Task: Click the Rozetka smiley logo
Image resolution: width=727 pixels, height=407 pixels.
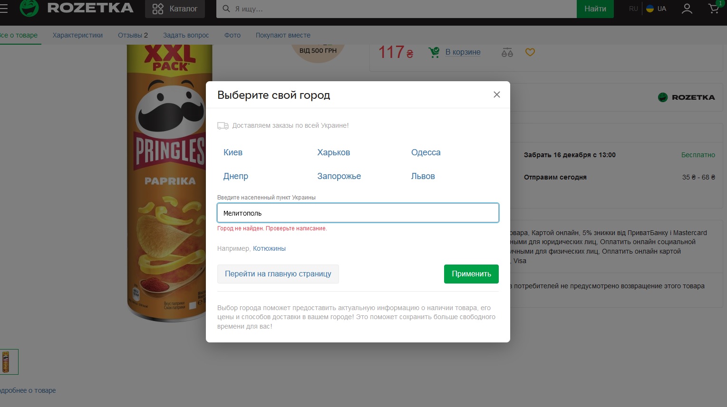Action: (x=29, y=8)
